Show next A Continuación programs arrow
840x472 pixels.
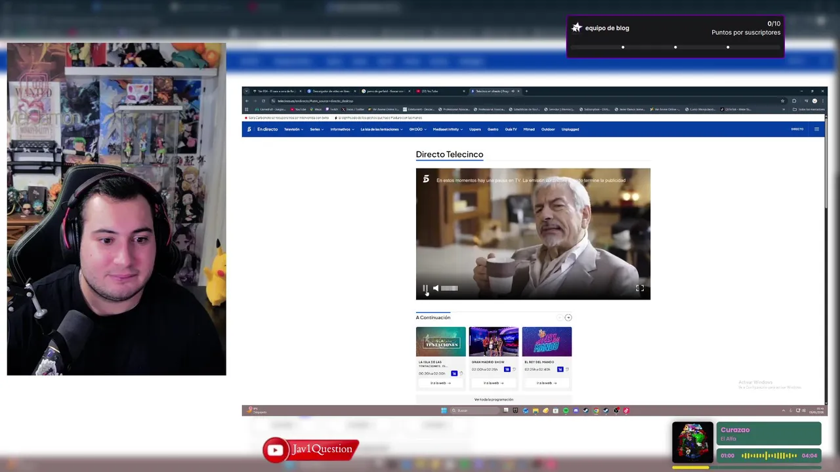click(x=568, y=317)
